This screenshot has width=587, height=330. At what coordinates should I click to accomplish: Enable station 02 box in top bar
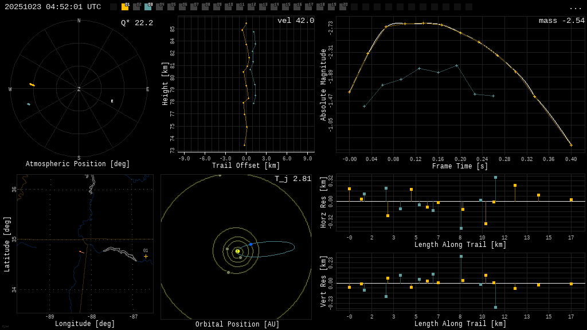pyautogui.click(x=136, y=7)
